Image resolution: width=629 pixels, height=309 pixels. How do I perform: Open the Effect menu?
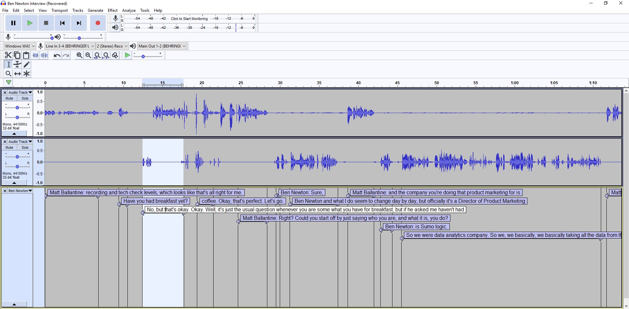112,10
